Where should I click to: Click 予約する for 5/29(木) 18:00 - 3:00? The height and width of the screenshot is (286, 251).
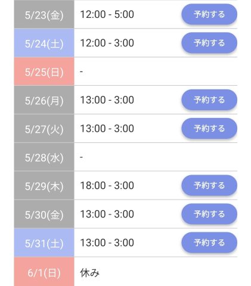point(209,185)
